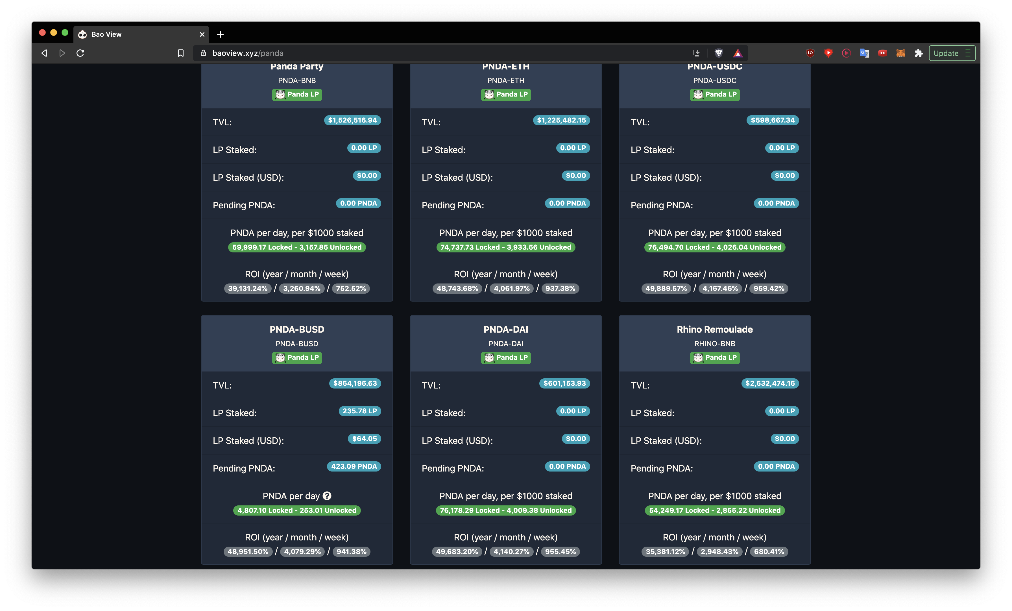Open a new browser tab
The image size is (1012, 611).
[x=220, y=34]
